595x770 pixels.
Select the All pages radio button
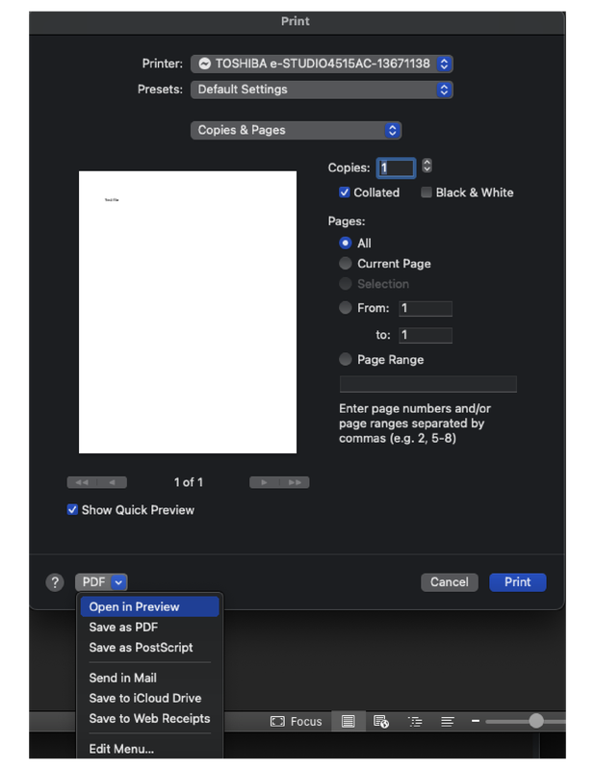point(346,244)
